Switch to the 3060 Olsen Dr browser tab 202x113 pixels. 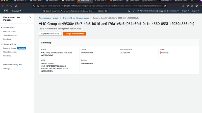coord(101,1)
